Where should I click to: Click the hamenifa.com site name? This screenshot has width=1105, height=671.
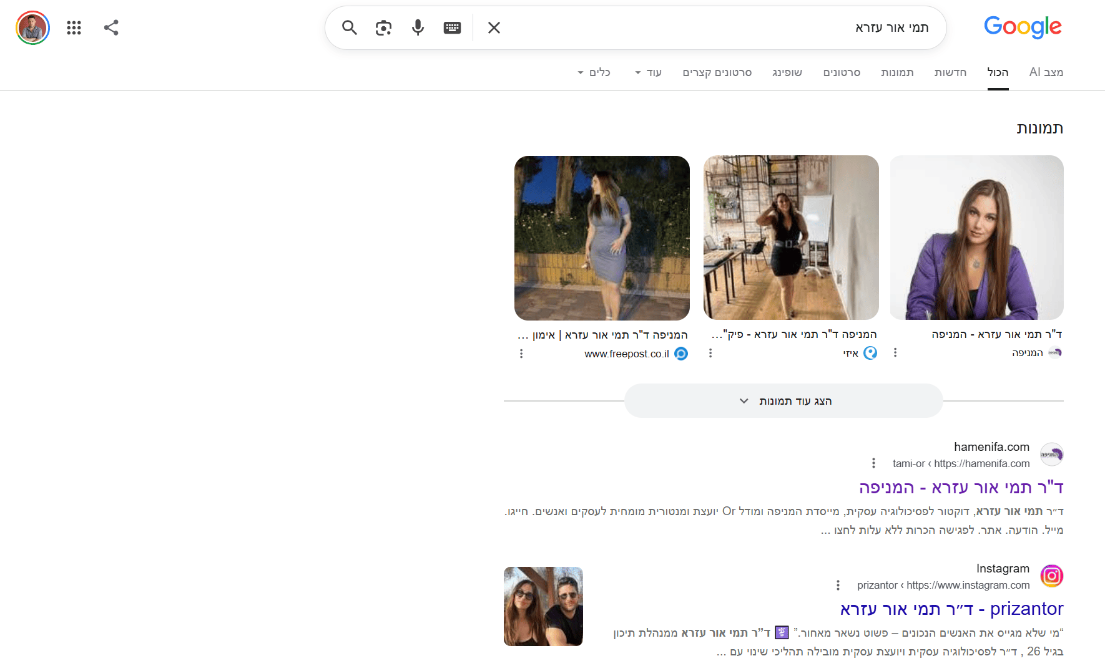pos(991,447)
